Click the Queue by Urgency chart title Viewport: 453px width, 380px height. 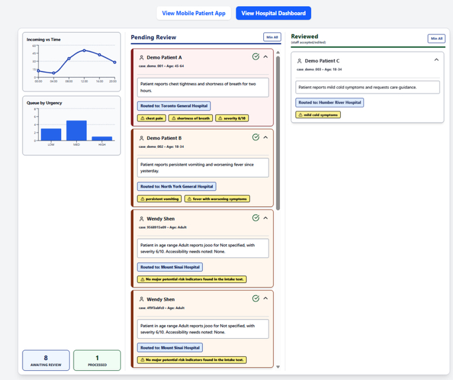pos(44,103)
